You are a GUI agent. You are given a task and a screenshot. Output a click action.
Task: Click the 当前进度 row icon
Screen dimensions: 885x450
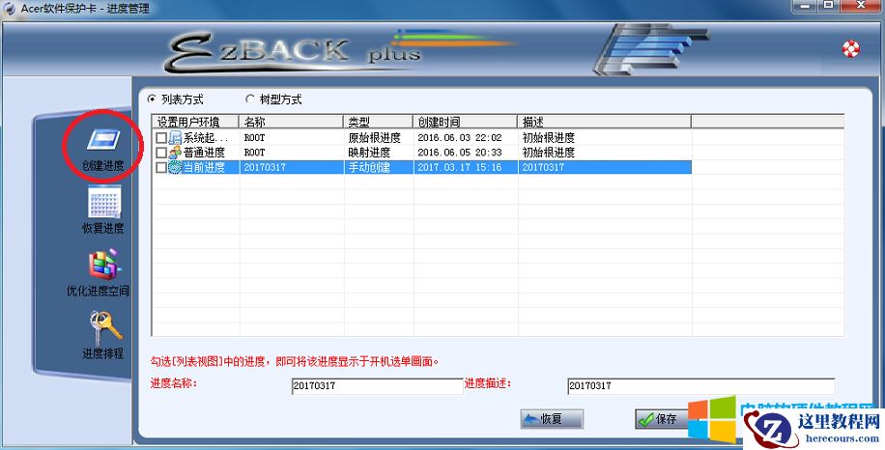tap(175, 167)
